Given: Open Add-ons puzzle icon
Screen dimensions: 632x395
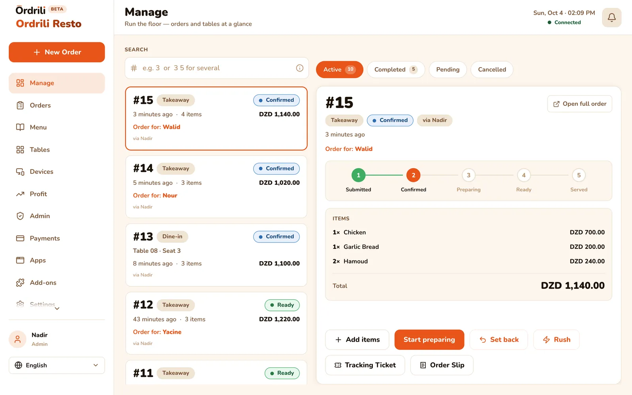Looking at the screenshot, I should tap(20, 283).
